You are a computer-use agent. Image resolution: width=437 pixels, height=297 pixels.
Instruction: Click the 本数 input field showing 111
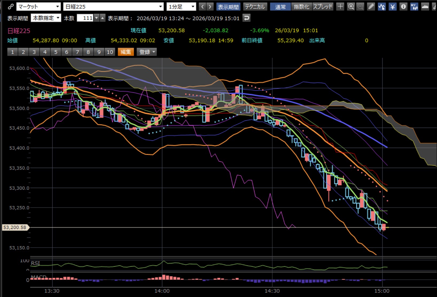coord(85,18)
